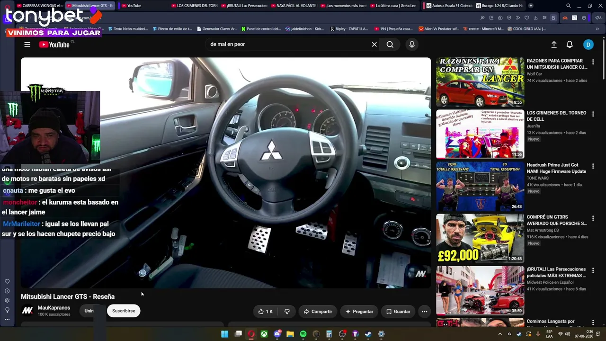The width and height of the screenshot is (606, 341).
Task: Open Spotify from the taskbar
Action: (303, 334)
